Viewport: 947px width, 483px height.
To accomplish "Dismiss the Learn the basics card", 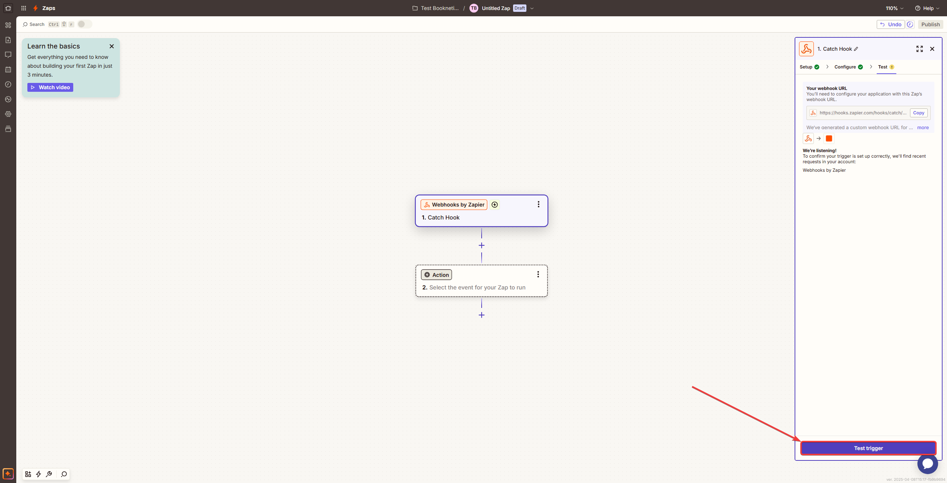I will point(112,46).
